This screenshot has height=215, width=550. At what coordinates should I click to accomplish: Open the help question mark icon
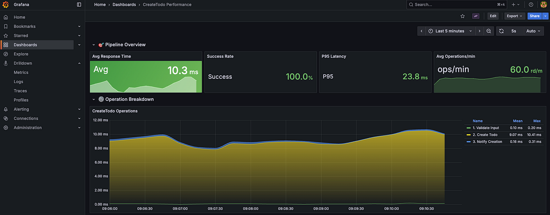click(531, 5)
